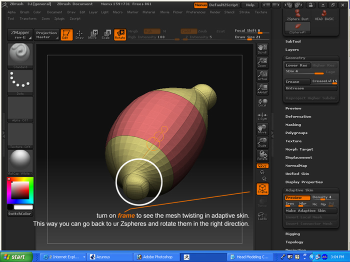Expand the Rigging section

tap(292, 234)
